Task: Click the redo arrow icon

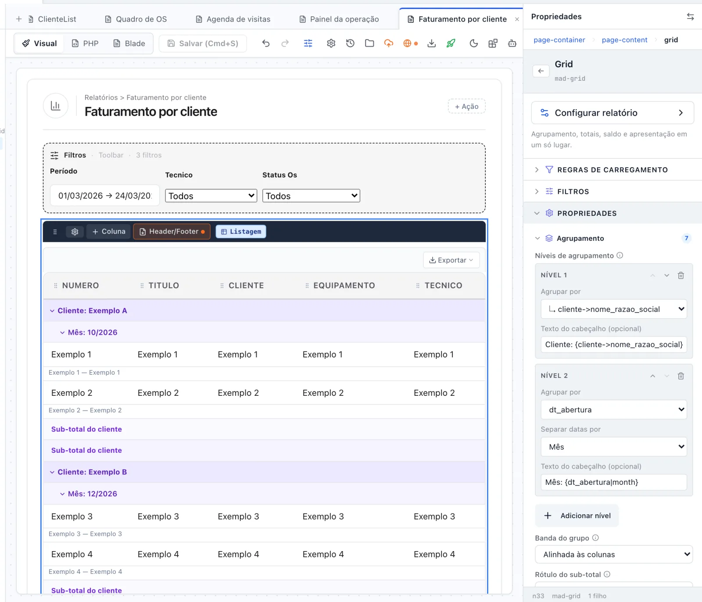Action: pos(285,43)
